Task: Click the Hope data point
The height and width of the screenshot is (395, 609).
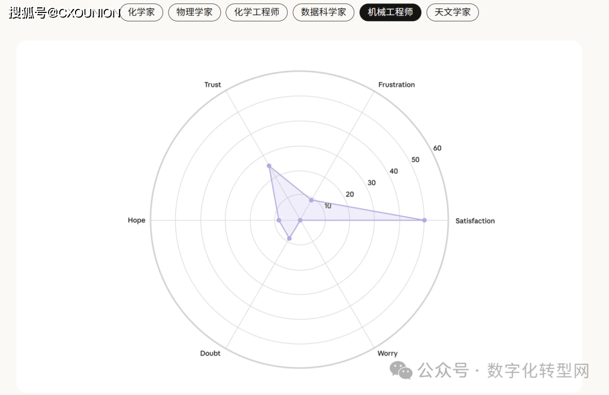Action: pos(279,220)
